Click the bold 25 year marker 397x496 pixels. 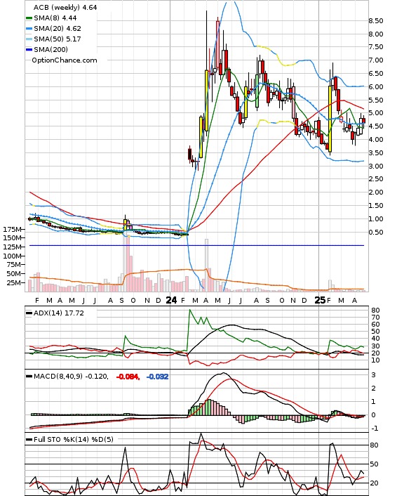coord(320,300)
